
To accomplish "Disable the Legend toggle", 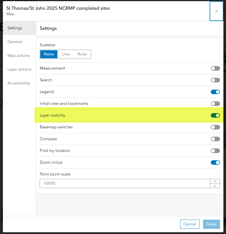I will (x=215, y=92).
